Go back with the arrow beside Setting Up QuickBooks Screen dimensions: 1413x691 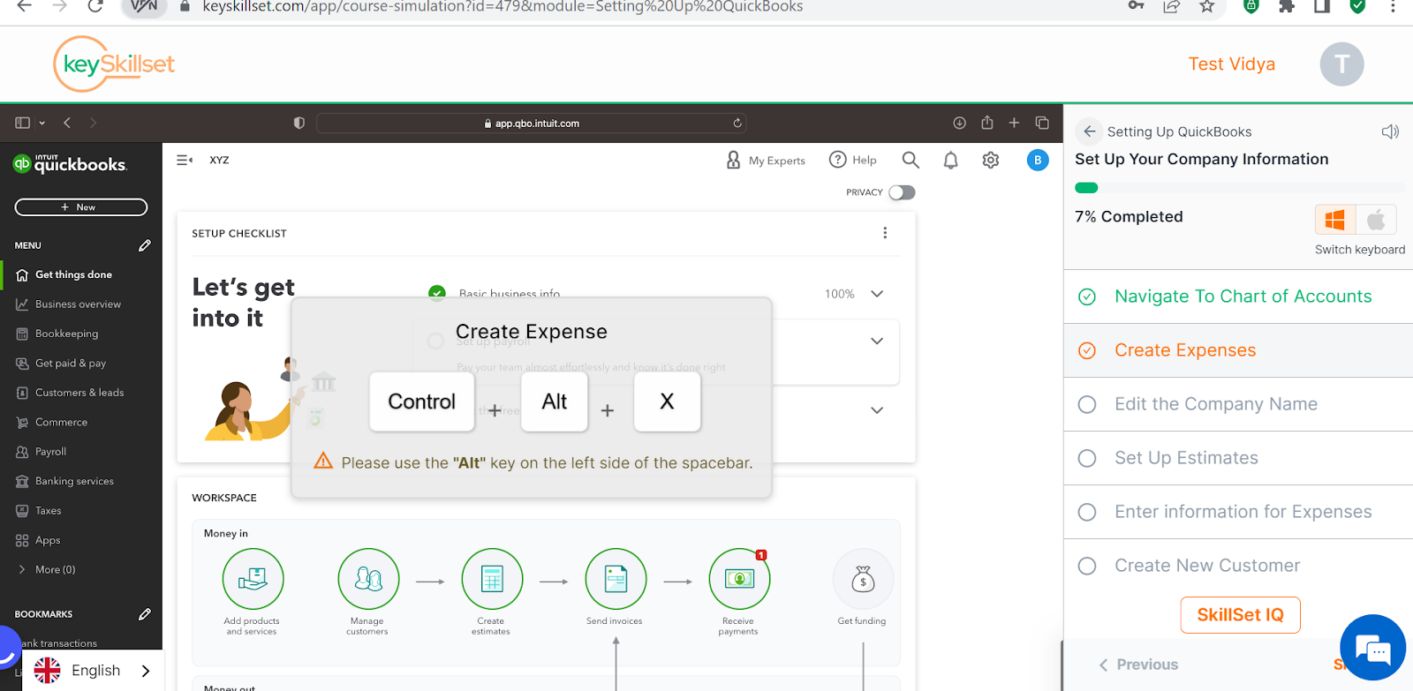point(1090,131)
